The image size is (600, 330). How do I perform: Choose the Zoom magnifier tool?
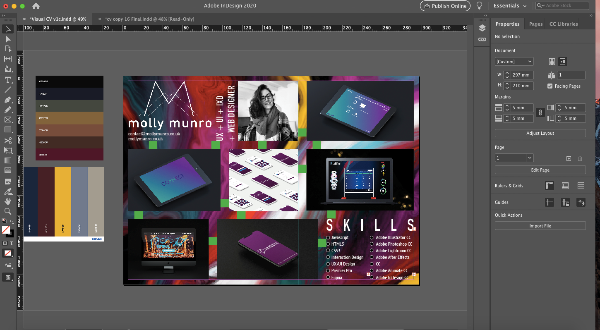(x=7, y=211)
